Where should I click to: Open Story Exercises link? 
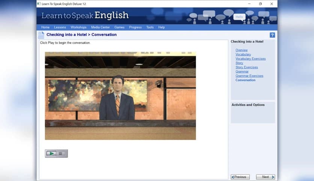246,67
